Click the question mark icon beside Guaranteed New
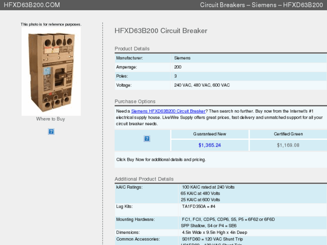 (147, 139)
